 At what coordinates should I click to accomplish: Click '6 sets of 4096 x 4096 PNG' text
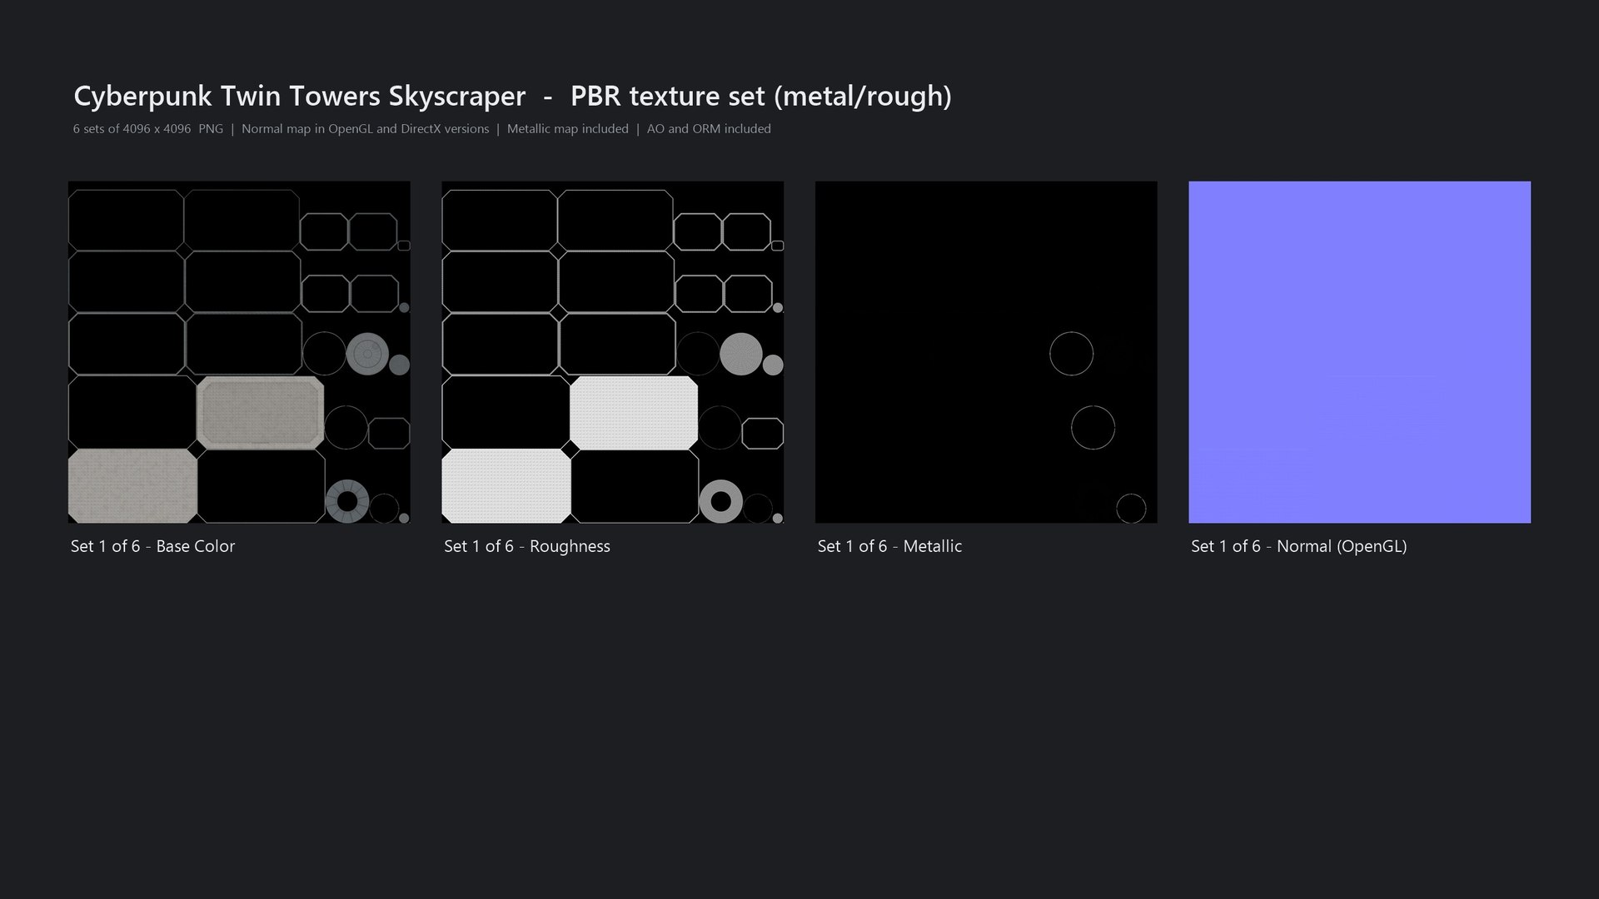coord(148,129)
